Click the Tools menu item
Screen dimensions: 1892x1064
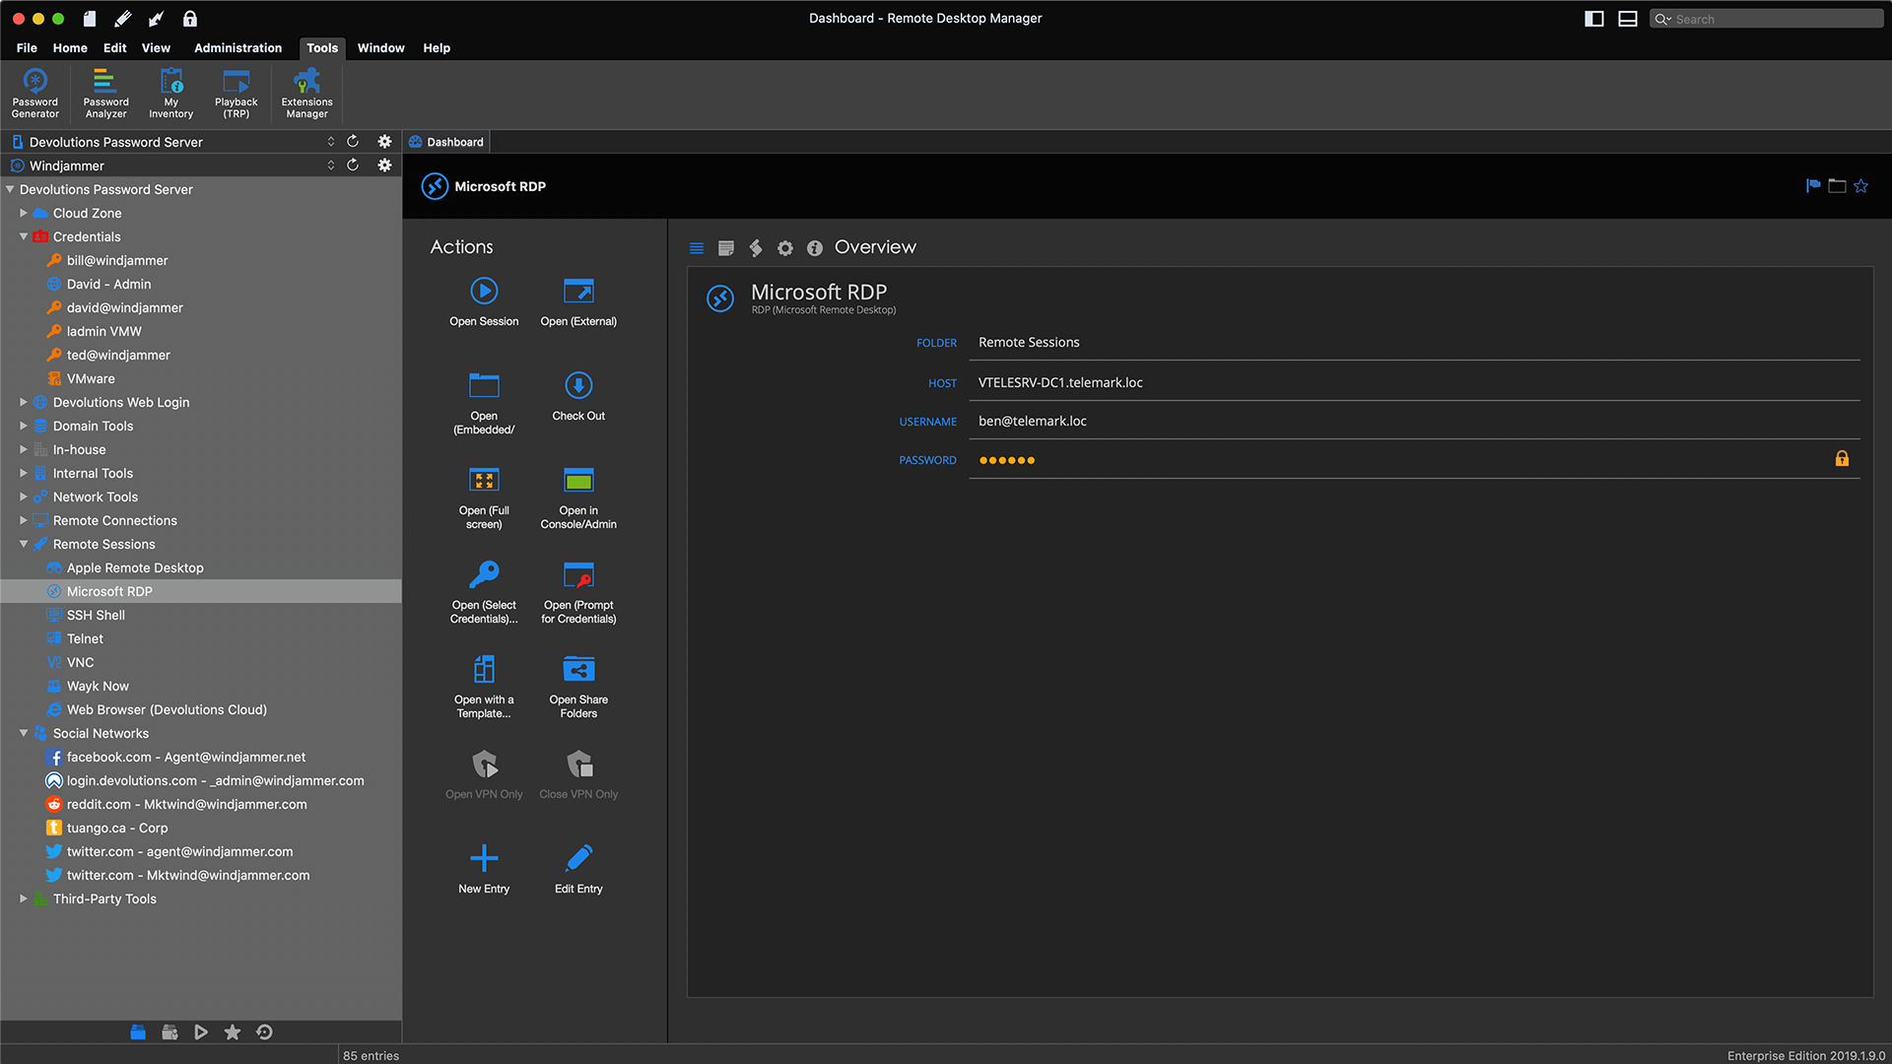(x=321, y=48)
